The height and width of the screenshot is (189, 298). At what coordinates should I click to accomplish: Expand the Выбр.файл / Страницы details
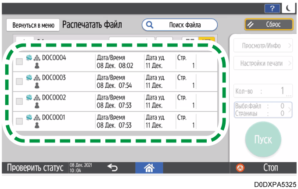tap(263, 109)
